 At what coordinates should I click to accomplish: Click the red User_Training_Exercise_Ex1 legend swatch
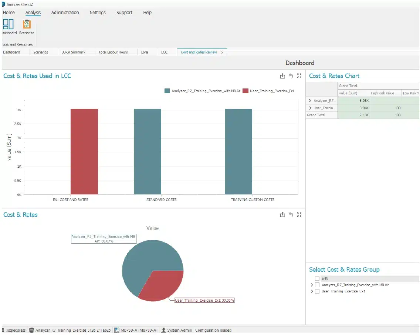245,91
